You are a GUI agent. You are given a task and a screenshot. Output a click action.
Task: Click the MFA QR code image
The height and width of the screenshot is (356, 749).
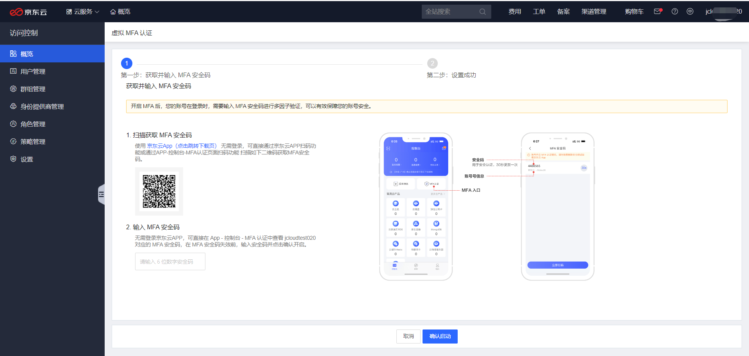pyautogui.click(x=159, y=191)
